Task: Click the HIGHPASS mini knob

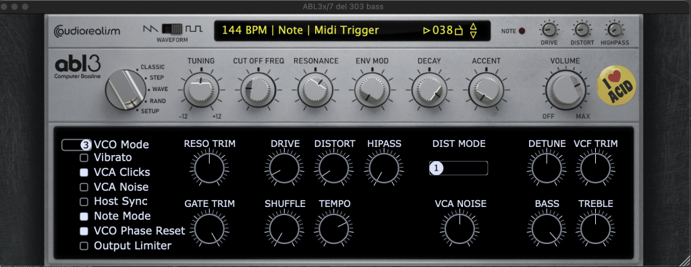Action: (x=614, y=30)
